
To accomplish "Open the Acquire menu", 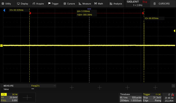I will tap(38, 4).
